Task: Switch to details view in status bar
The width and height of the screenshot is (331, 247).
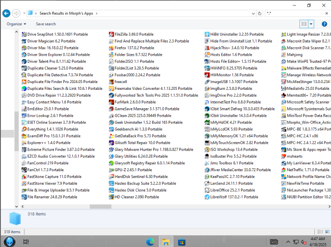Action: coord(320,232)
